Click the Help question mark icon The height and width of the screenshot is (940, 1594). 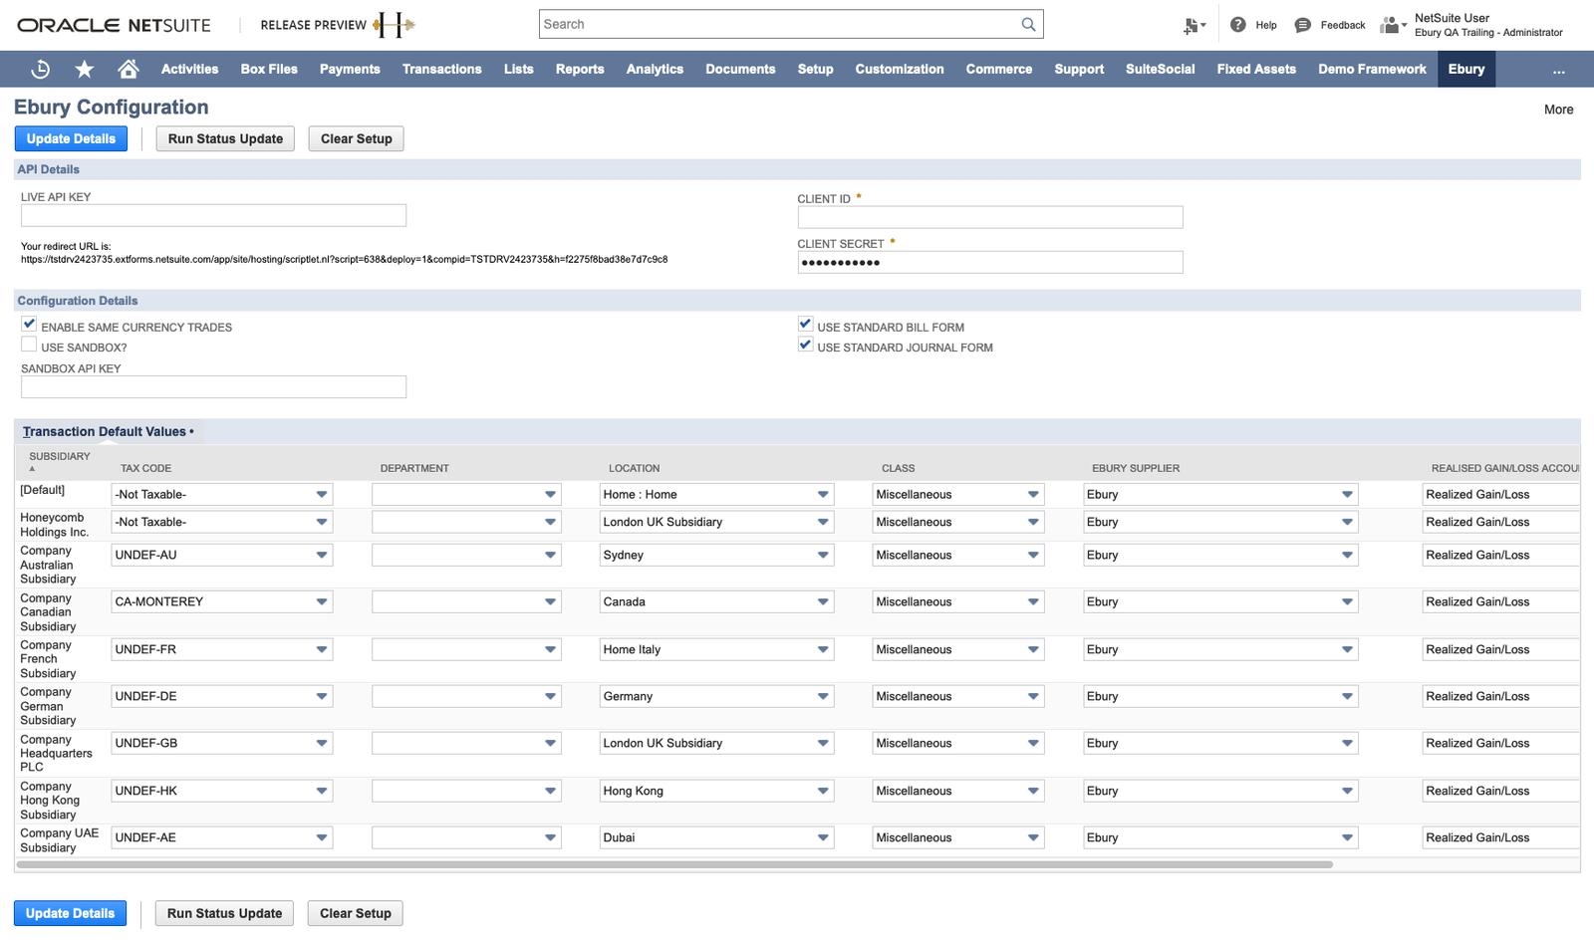[x=1237, y=25]
